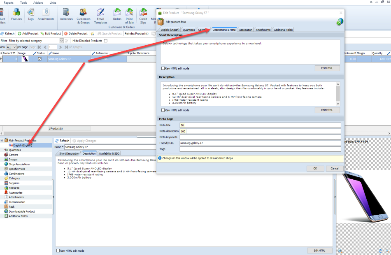Open the Features ribbon icon

coord(16,14)
